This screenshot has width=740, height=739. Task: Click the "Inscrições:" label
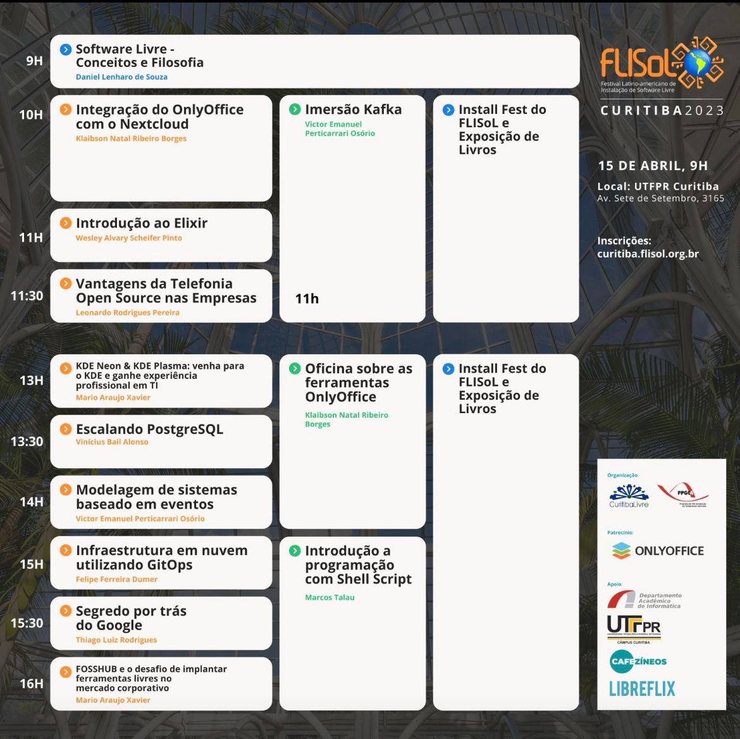coord(624,241)
